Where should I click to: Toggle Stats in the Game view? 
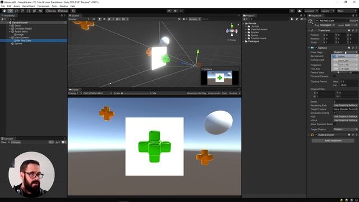[x=224, y=93]
